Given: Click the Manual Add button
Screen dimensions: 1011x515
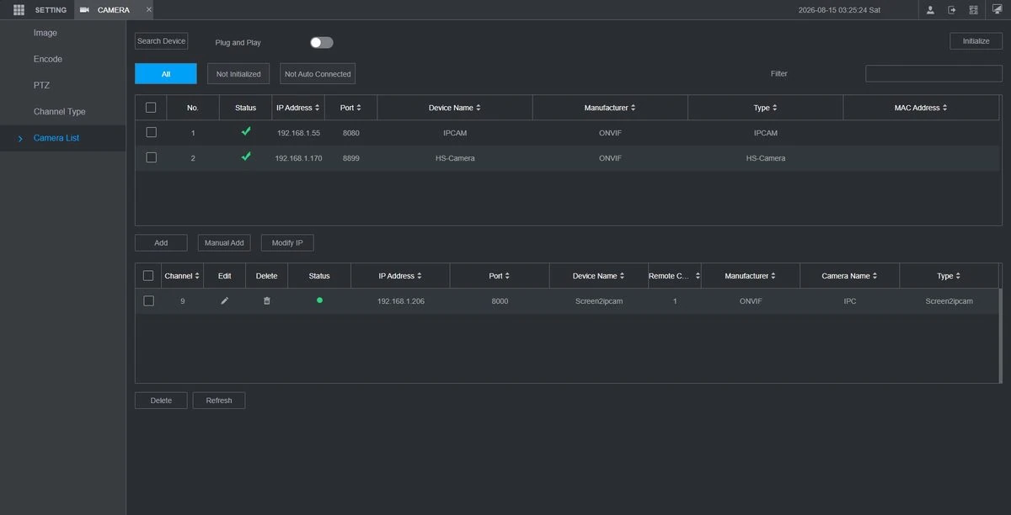Looking at the screenshot, I should (224, 242).
